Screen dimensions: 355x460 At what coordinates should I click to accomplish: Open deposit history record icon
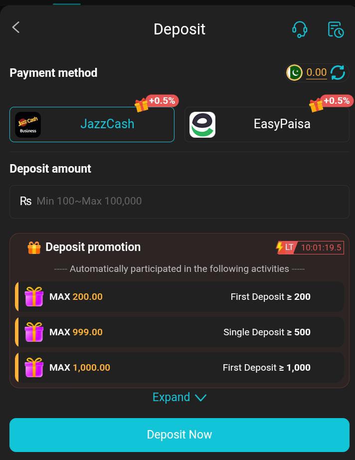(x=336, y=29)
